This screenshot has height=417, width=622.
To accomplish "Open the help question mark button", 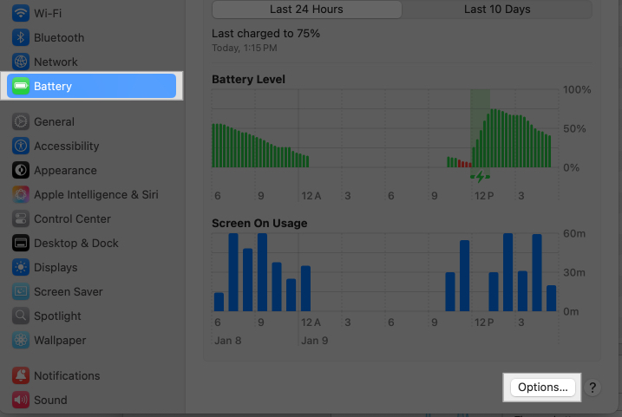I will point(593,388).
